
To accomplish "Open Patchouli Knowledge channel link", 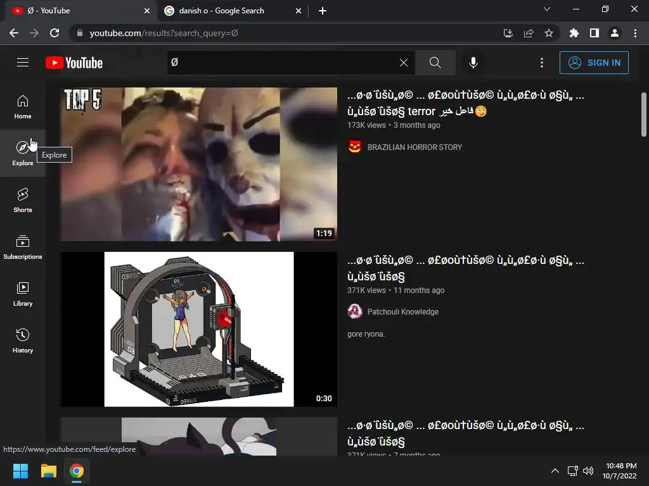I will click(402, 311).
